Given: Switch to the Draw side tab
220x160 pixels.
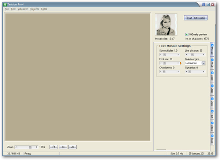Looking at the screenshot, I should (212, 102).
